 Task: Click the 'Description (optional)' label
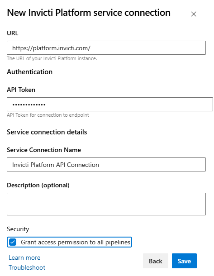pos(38,185)
